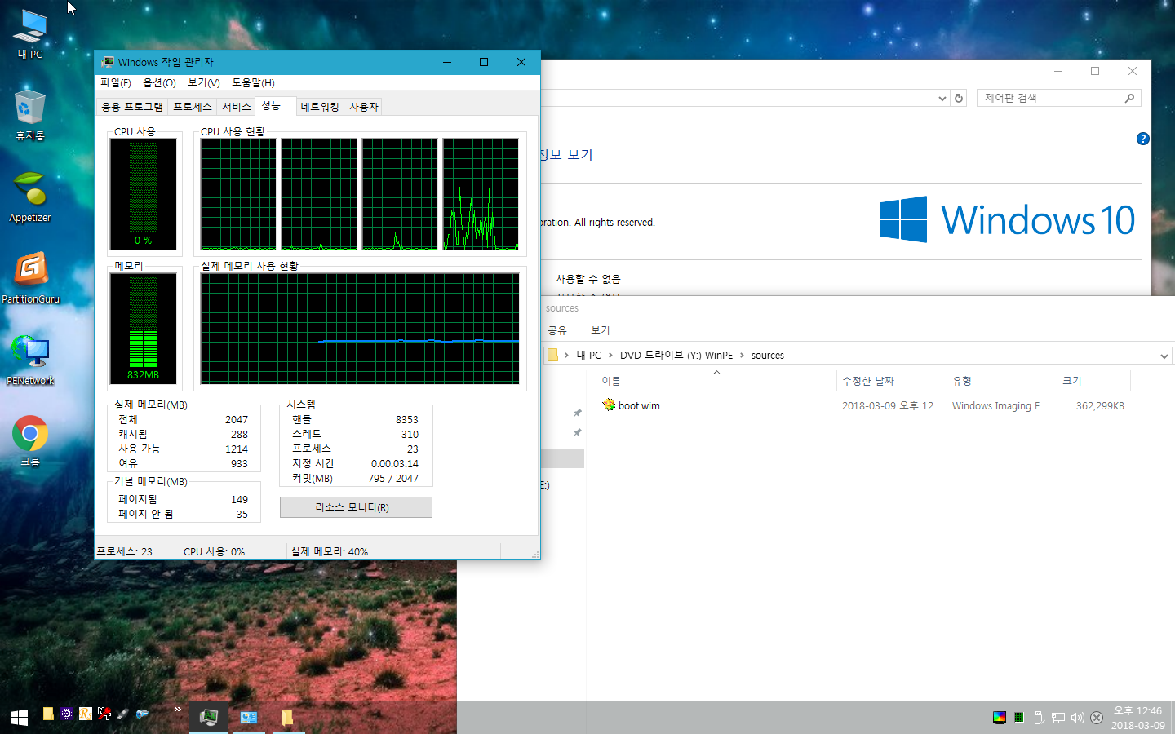1175x734 pixels.
Task: Open the color display tray icon
Action: point(999,718)
